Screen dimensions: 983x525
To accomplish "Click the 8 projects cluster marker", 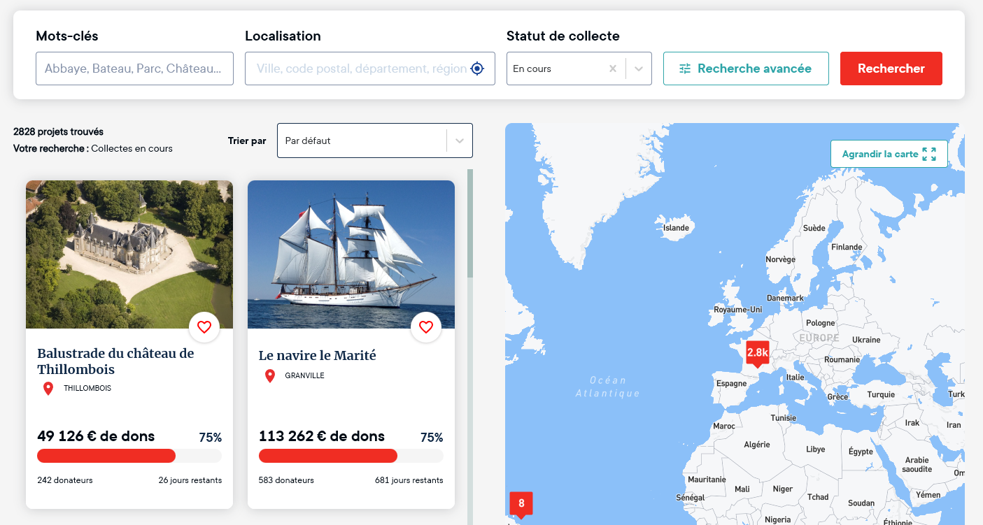I will click(521, 503).
